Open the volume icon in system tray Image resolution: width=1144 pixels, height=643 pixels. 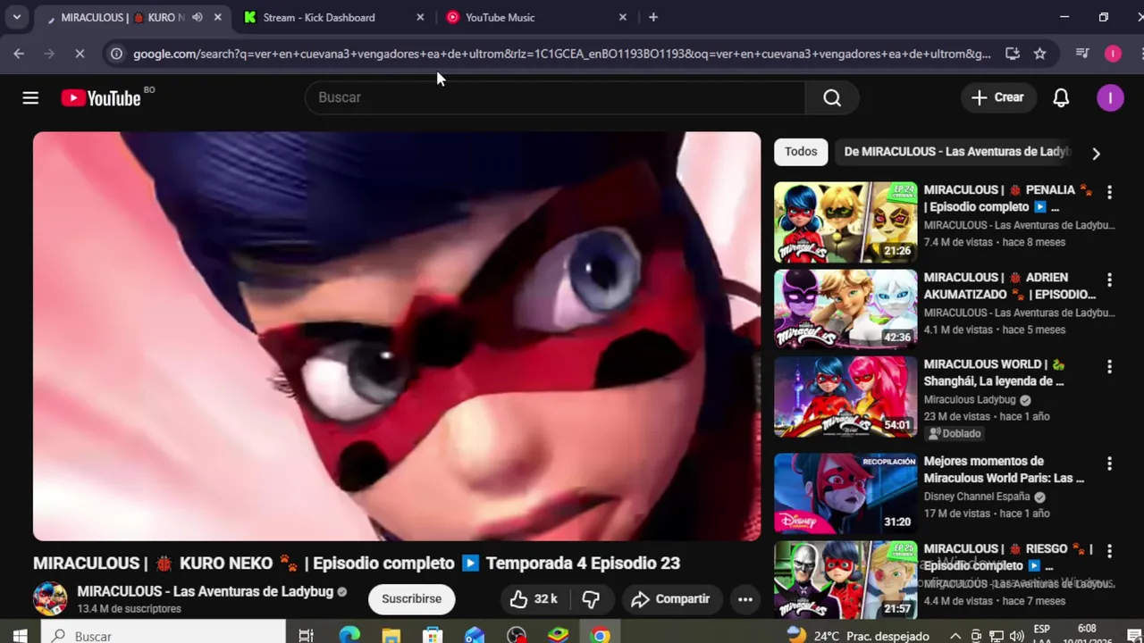coord(1016,636)
